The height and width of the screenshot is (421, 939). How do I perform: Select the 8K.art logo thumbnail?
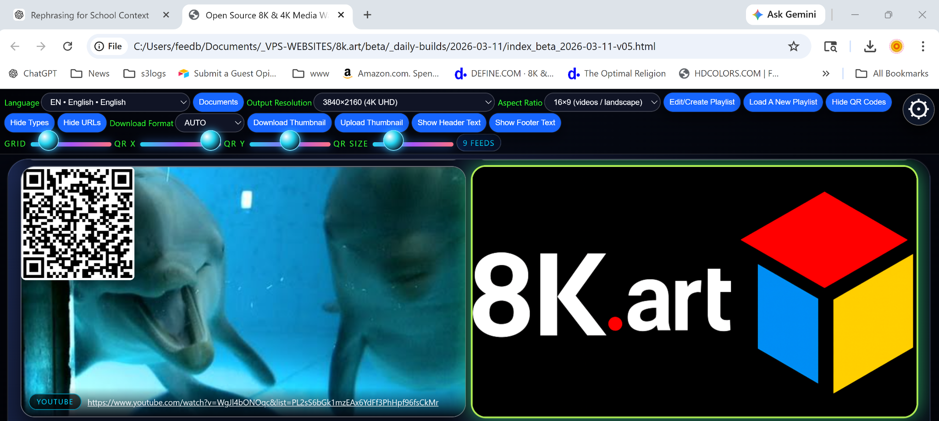[x=694, y=292]
